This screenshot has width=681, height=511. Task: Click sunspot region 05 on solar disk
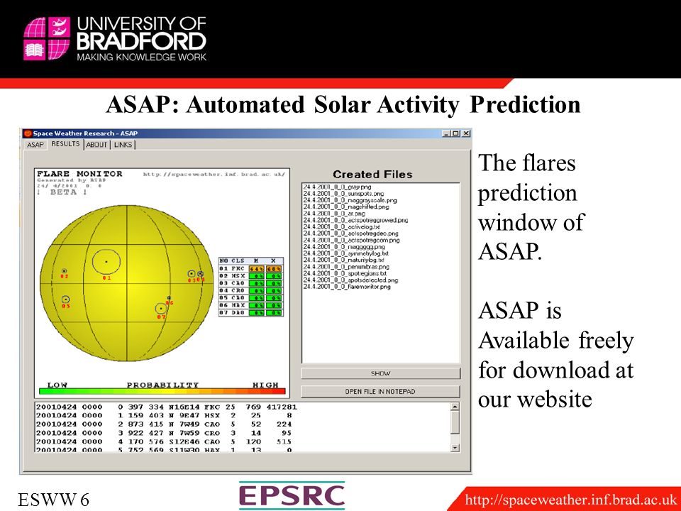65,300
